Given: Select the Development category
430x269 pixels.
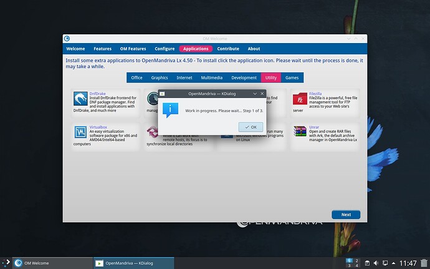Looking at the screenshot, I should [x=244, y=78].
